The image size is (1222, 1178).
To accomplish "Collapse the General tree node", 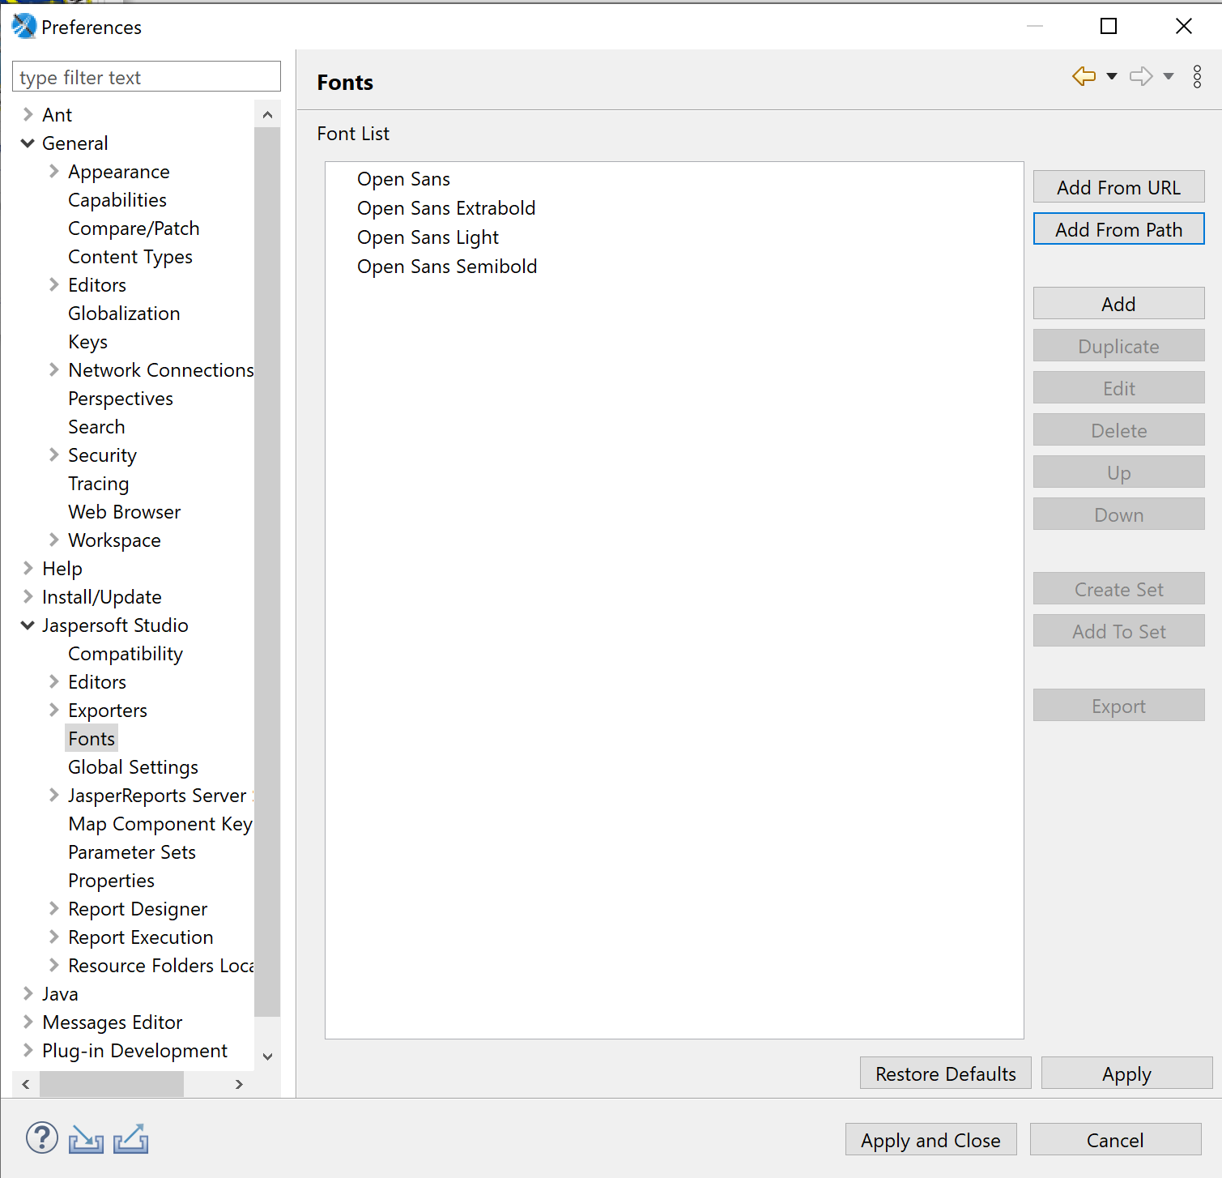I will (x=28, y=143).
